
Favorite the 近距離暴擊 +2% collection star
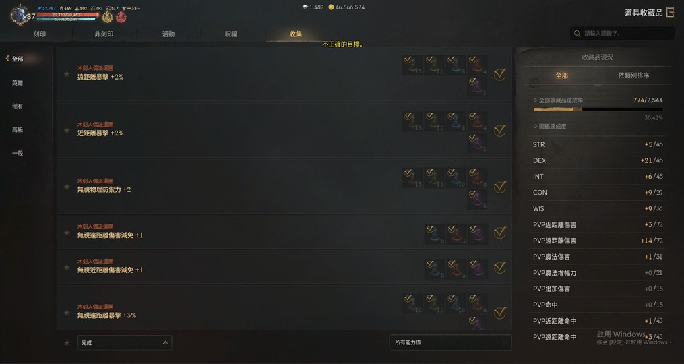[x=67, y=131]
